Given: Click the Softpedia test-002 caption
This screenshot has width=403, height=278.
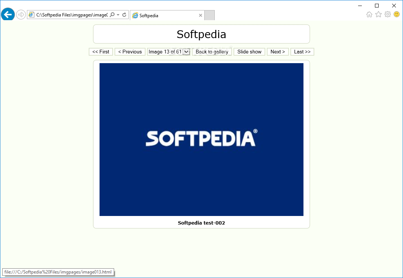Looking at the screenshot, I should pyautogui.click(x=201, y=223).
